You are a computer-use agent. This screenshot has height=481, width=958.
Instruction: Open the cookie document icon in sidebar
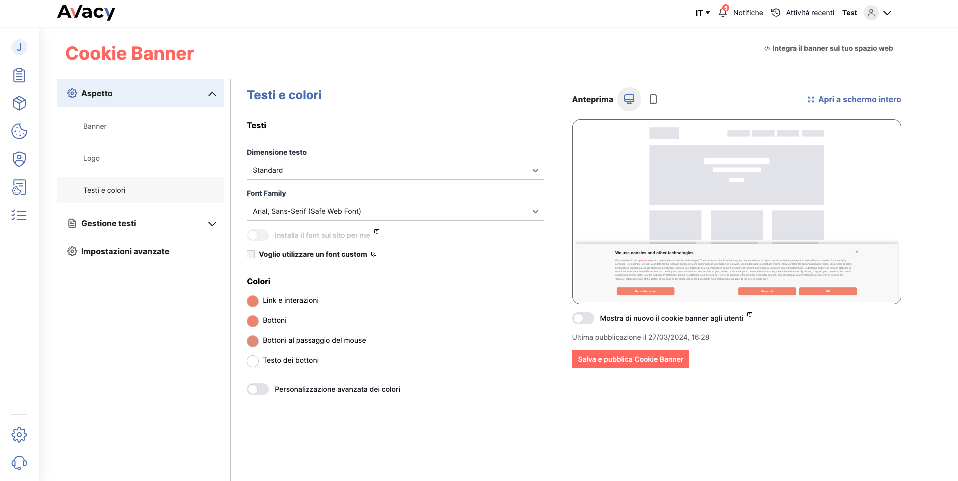pos(19,187)
